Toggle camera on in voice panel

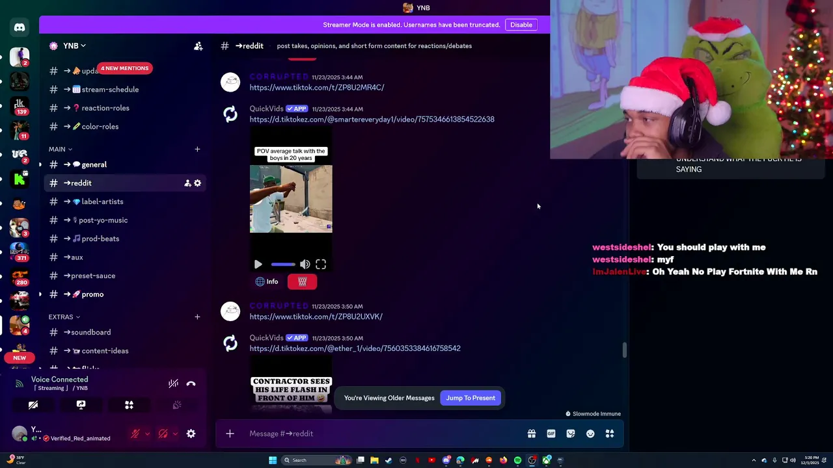coord(33,405)
